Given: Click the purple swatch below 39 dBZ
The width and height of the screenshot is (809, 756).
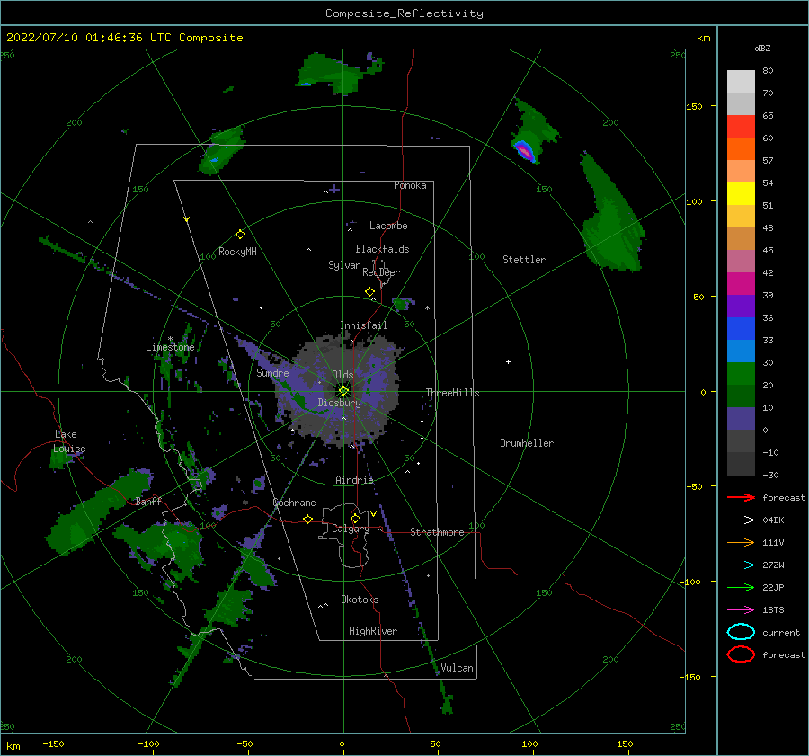Looking at the screenshot, I should [x=741, y=306].
